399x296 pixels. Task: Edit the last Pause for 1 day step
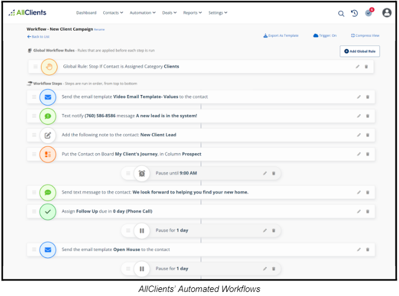pos(265,268)
